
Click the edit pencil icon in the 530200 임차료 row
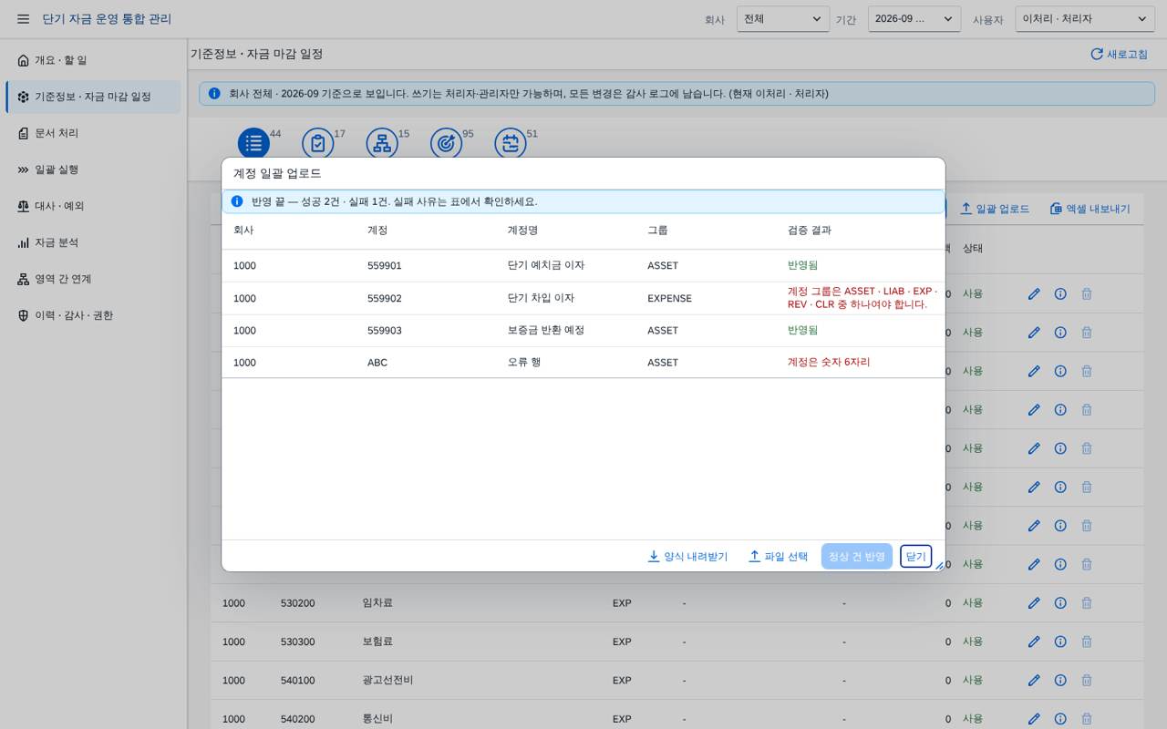click(x=1034, y=603)
